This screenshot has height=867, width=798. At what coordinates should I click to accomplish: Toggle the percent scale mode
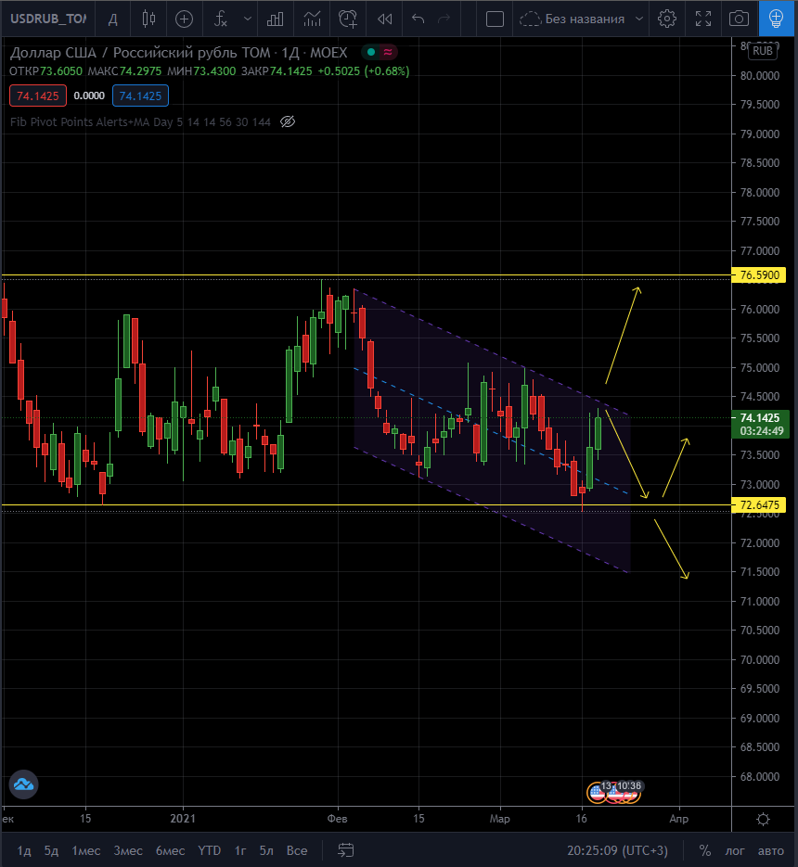tap(704, 850)
